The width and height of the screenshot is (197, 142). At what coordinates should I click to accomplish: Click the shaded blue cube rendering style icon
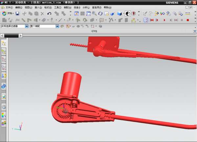120,13
